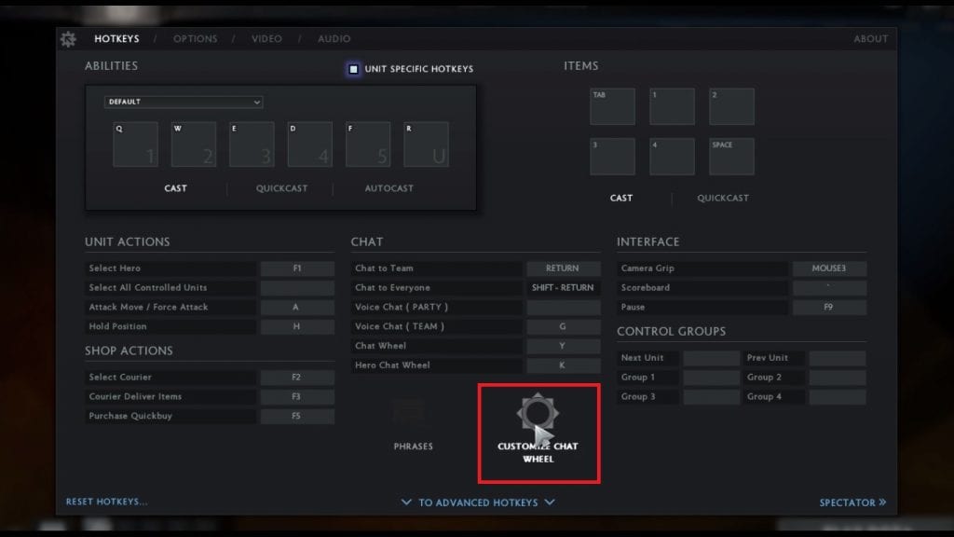Switch to the Options tab
The width and height of the screenshot is (954, 537).
tap(196, 39)
